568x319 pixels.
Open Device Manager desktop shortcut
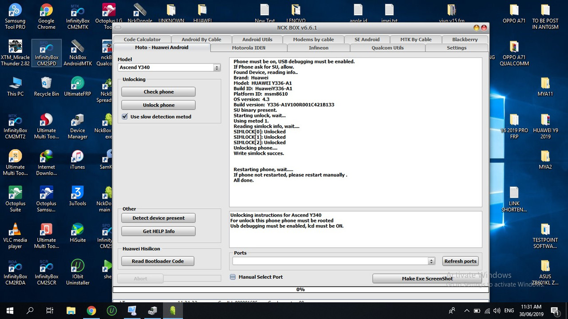pos(78,126)
